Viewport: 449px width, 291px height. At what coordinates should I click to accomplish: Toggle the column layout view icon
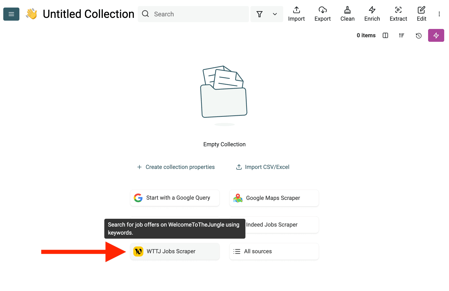[x=385, y=35]
